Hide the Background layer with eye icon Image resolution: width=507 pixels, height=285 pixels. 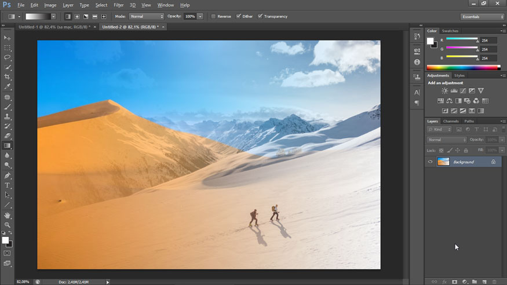coord(430,162)
